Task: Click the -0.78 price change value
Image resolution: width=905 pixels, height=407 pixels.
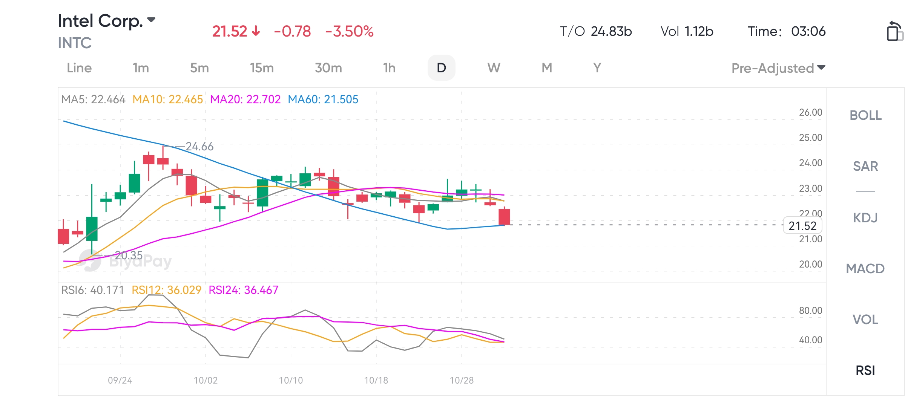Action: click(x=292, y=31)
